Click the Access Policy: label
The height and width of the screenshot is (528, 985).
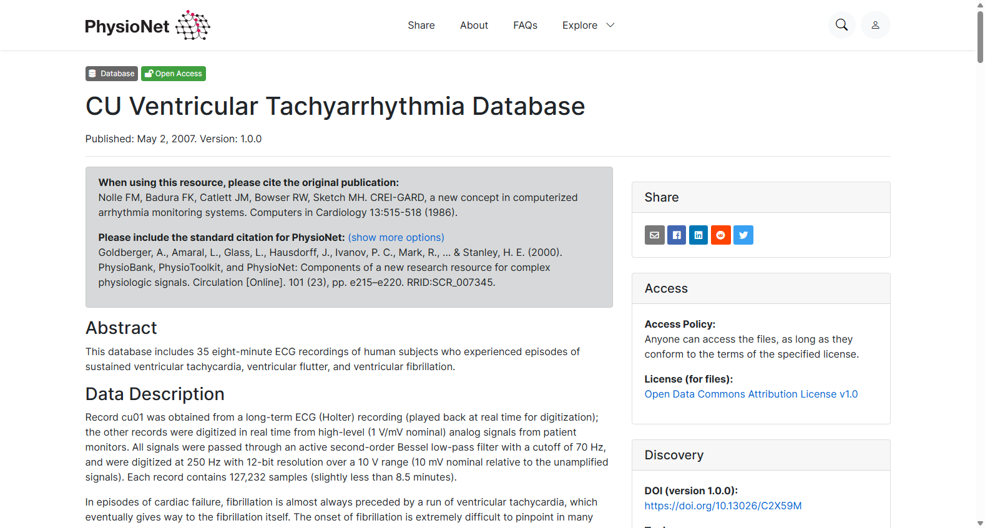tap(680, 324)
